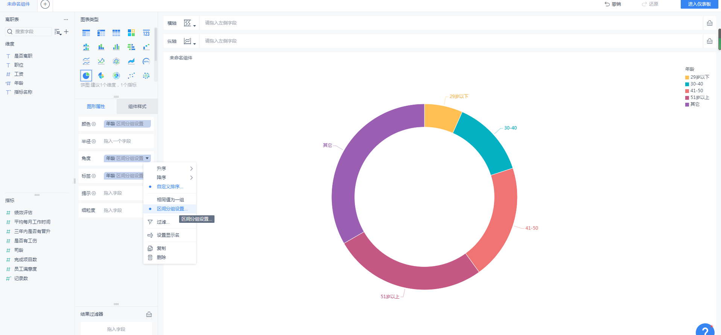
Task: Select the multi-layer sunburst pie chart type
Action: click(116, 76)
